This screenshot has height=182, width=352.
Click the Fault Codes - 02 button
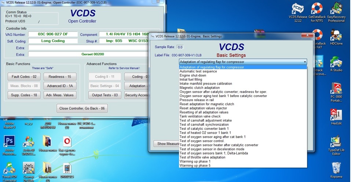24,77
